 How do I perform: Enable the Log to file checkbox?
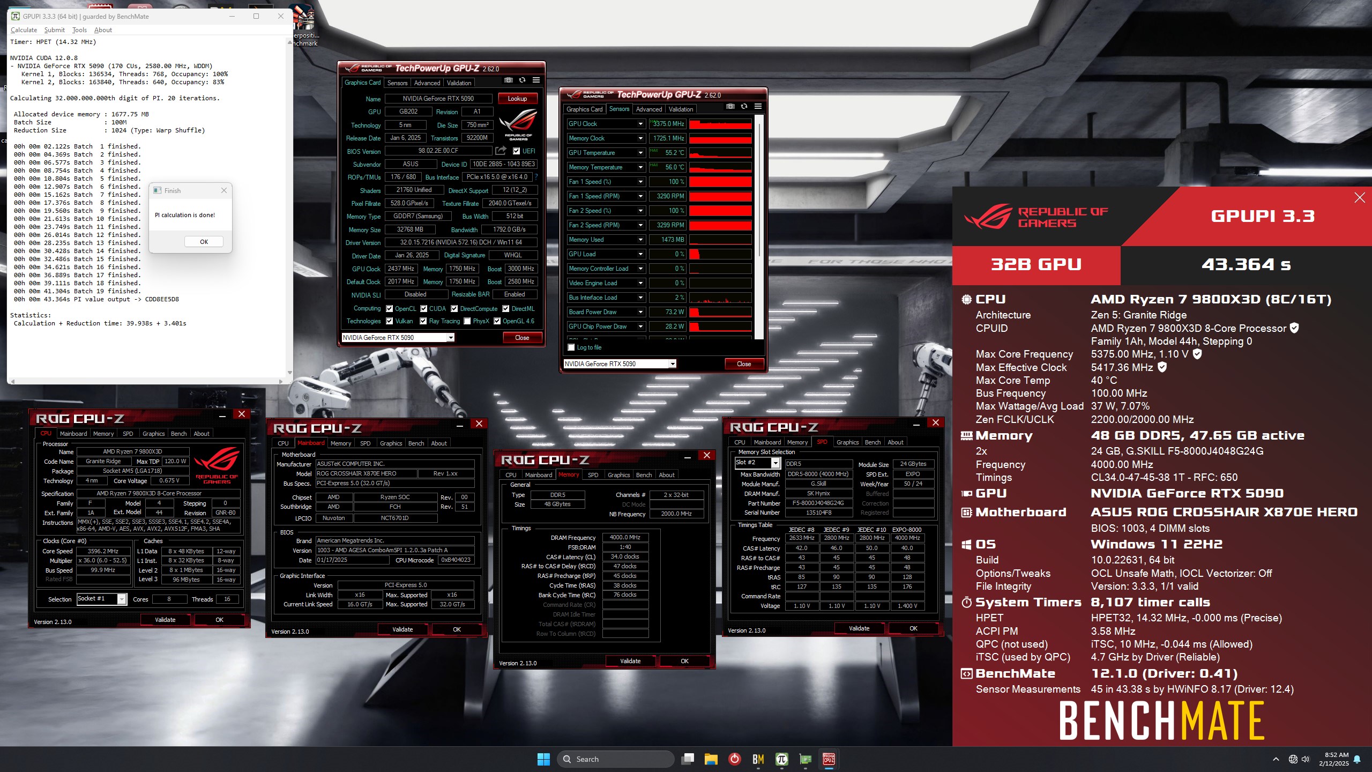coord(571,347)
